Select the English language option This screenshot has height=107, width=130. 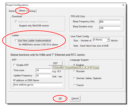[x=74, y=65]
